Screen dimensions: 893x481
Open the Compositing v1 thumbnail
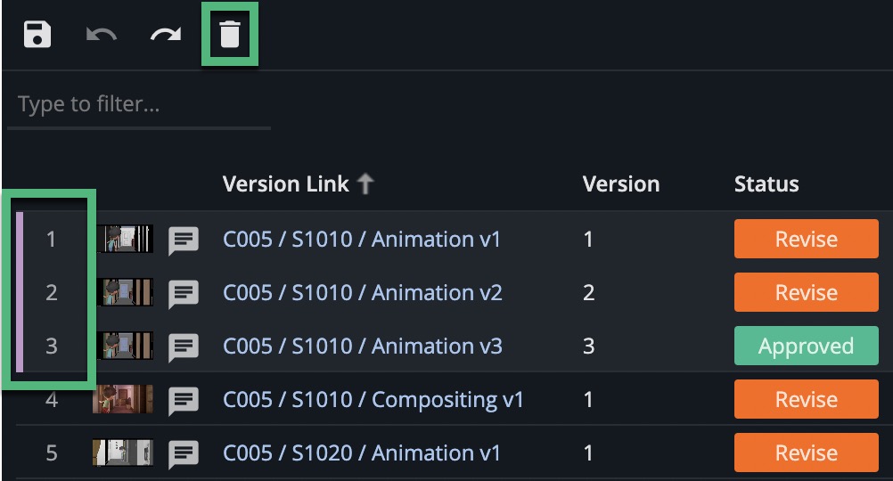point(123,398)
